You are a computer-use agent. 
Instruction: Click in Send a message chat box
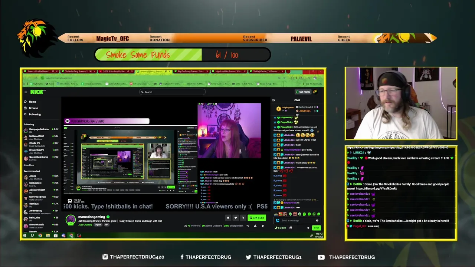tap(297, 220)
